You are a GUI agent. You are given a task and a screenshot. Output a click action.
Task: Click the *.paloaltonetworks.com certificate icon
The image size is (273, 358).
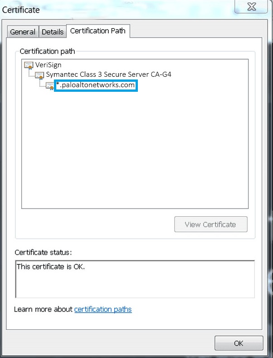(50, 85)
